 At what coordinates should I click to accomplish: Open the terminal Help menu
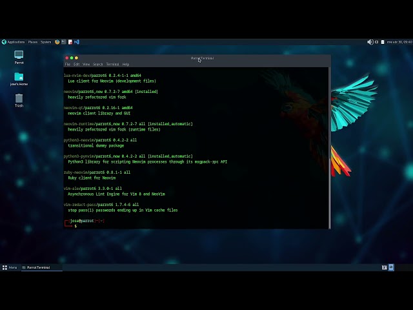[x=126, y=65]
